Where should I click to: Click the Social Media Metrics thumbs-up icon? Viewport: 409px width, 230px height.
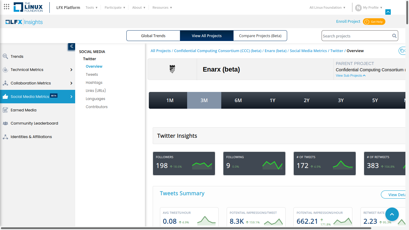[5, 96]
